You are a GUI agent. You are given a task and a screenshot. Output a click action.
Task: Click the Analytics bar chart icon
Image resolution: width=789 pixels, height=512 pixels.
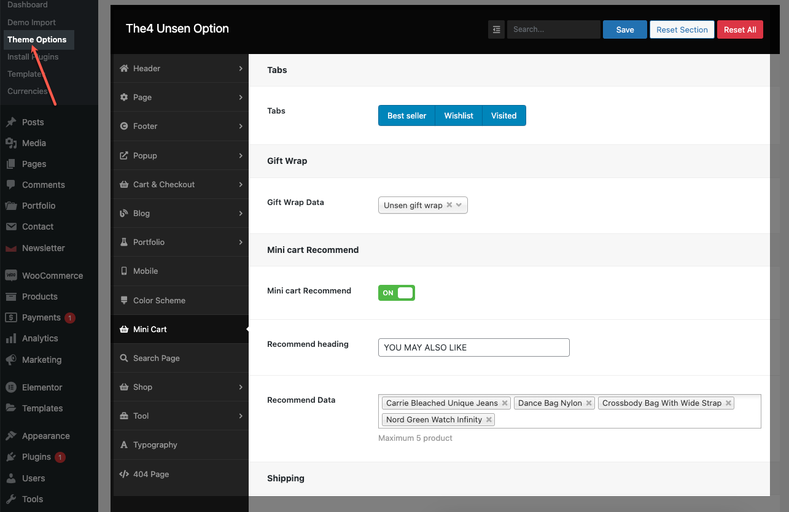[11, 338]
